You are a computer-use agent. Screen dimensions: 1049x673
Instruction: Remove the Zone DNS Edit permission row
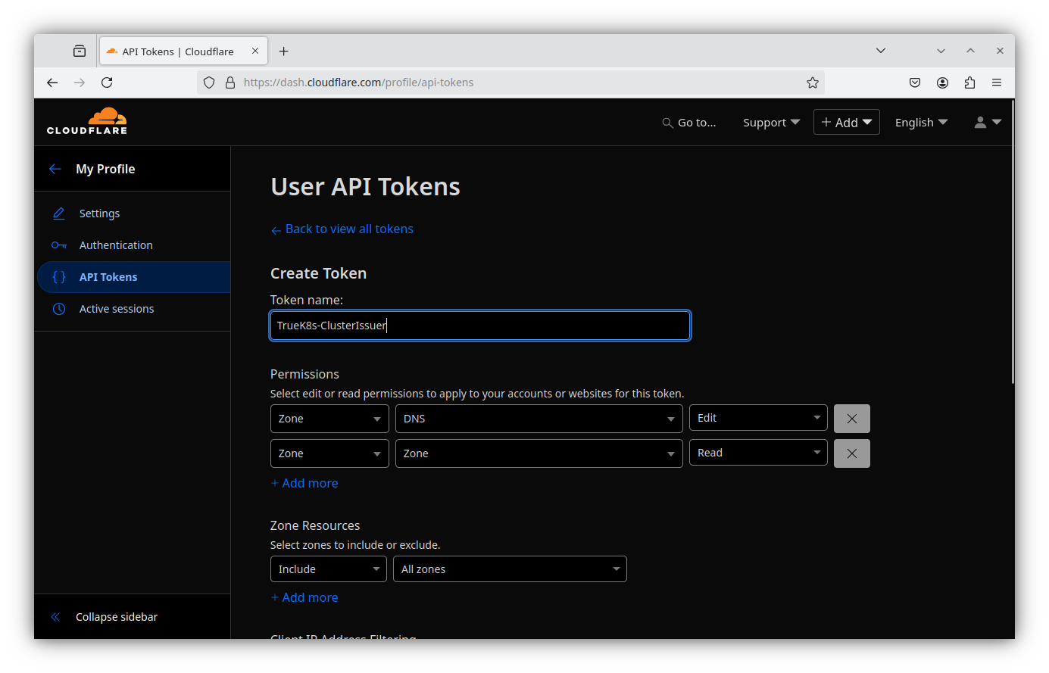851,419
